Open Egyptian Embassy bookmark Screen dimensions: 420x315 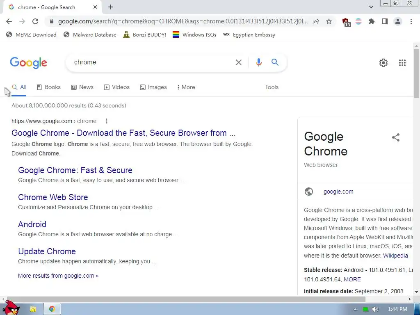(x=249, y=34)
